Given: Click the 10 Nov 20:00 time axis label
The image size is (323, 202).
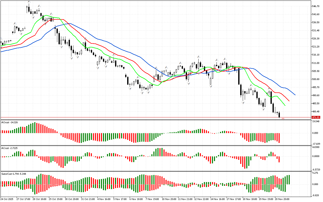Looking at the screenshot, I should [x=169, y=199].
